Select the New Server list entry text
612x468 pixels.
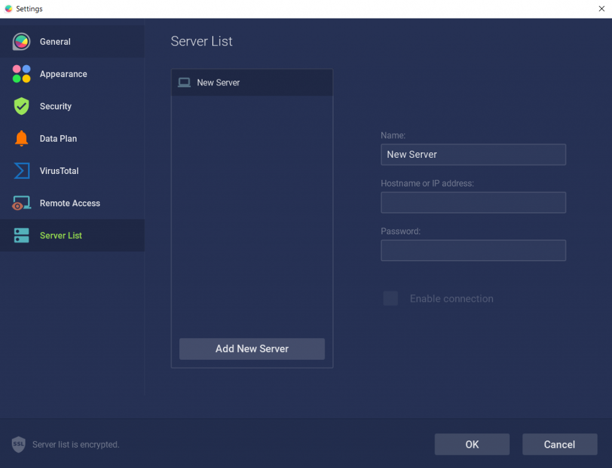[218, 82]
